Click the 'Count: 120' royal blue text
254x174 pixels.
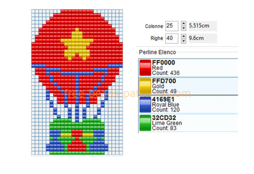pos(166,110)
